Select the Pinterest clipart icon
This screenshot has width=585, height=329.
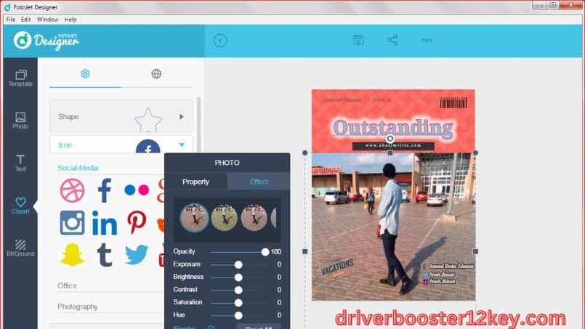[x=137, y=223]
